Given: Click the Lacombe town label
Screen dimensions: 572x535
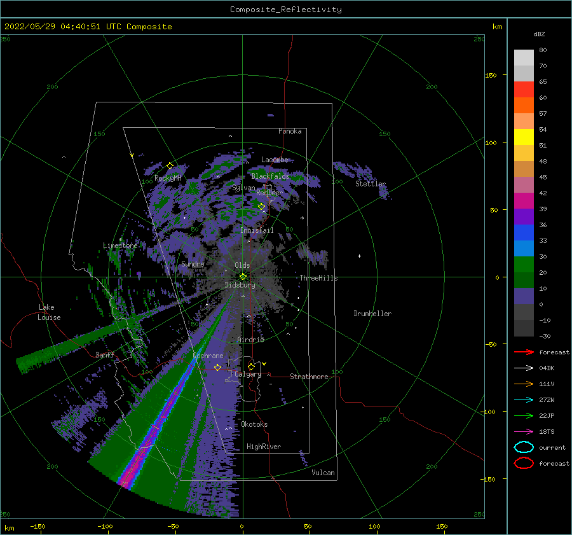Looking at the screenshot, I should point(275,160).
